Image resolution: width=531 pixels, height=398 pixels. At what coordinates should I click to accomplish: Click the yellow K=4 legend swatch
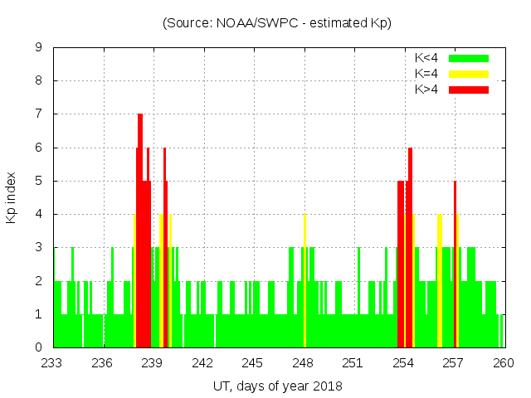click(x=469, y=74)
